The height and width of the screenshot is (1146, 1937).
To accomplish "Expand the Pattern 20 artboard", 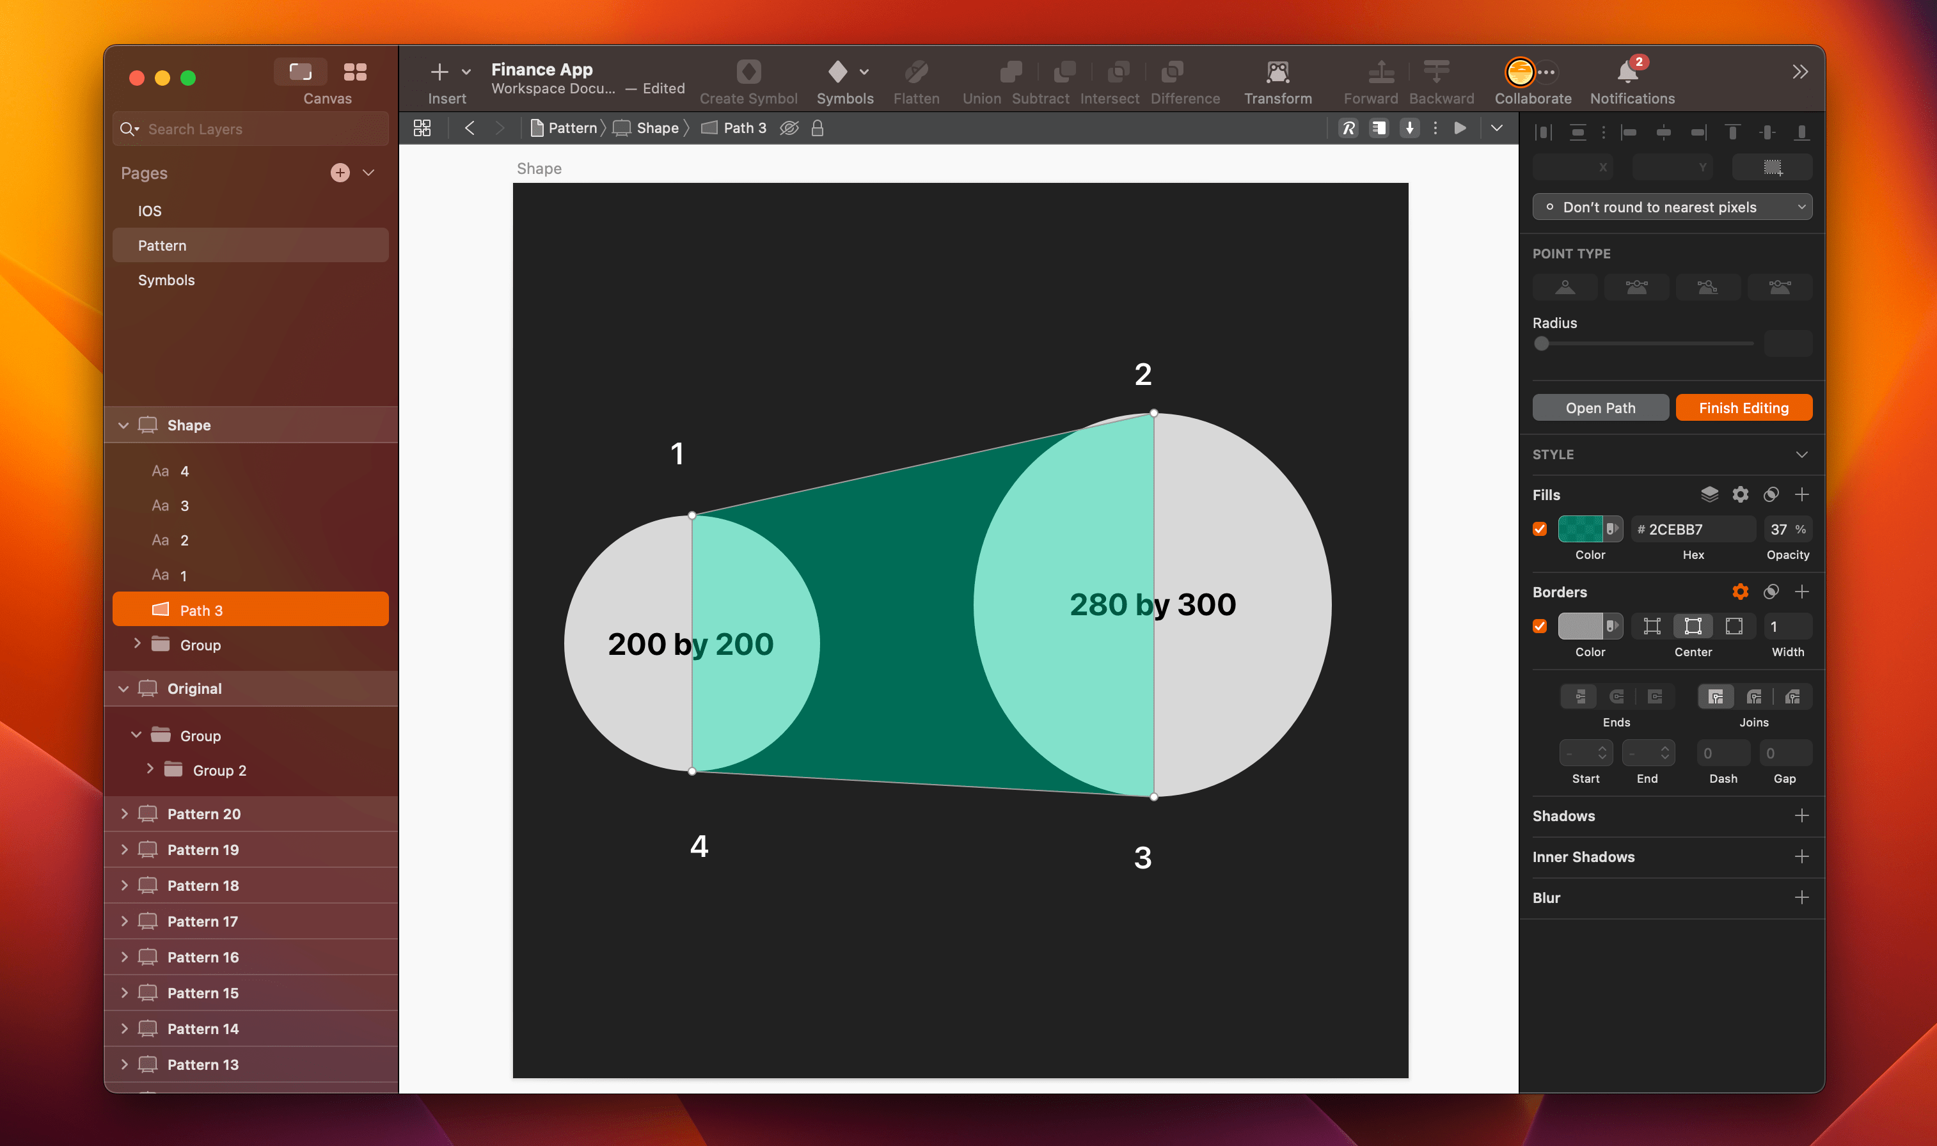I will [x=123, y=814].
